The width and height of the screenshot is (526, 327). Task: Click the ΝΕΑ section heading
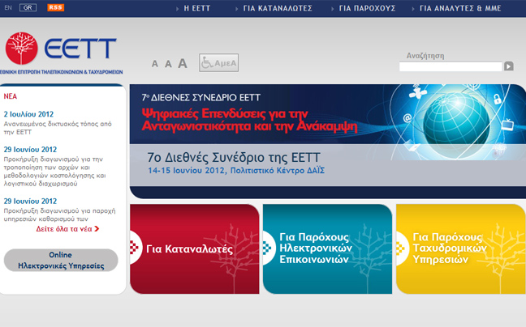[x=10, y=96]
